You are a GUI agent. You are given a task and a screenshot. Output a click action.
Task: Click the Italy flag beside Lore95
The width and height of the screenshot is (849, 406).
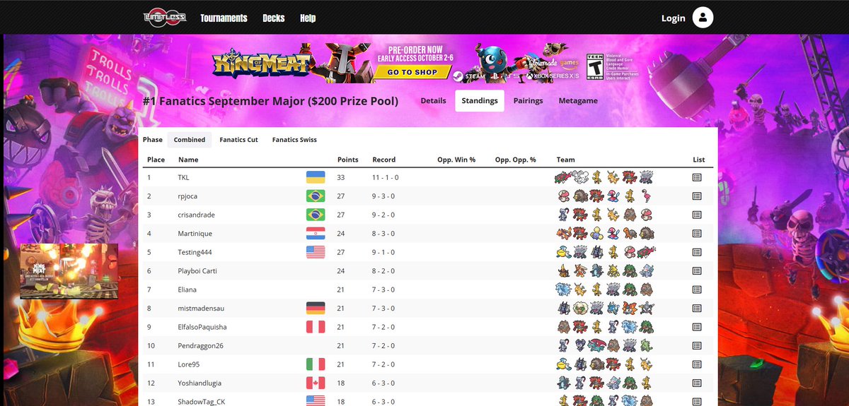coord(315,364)
